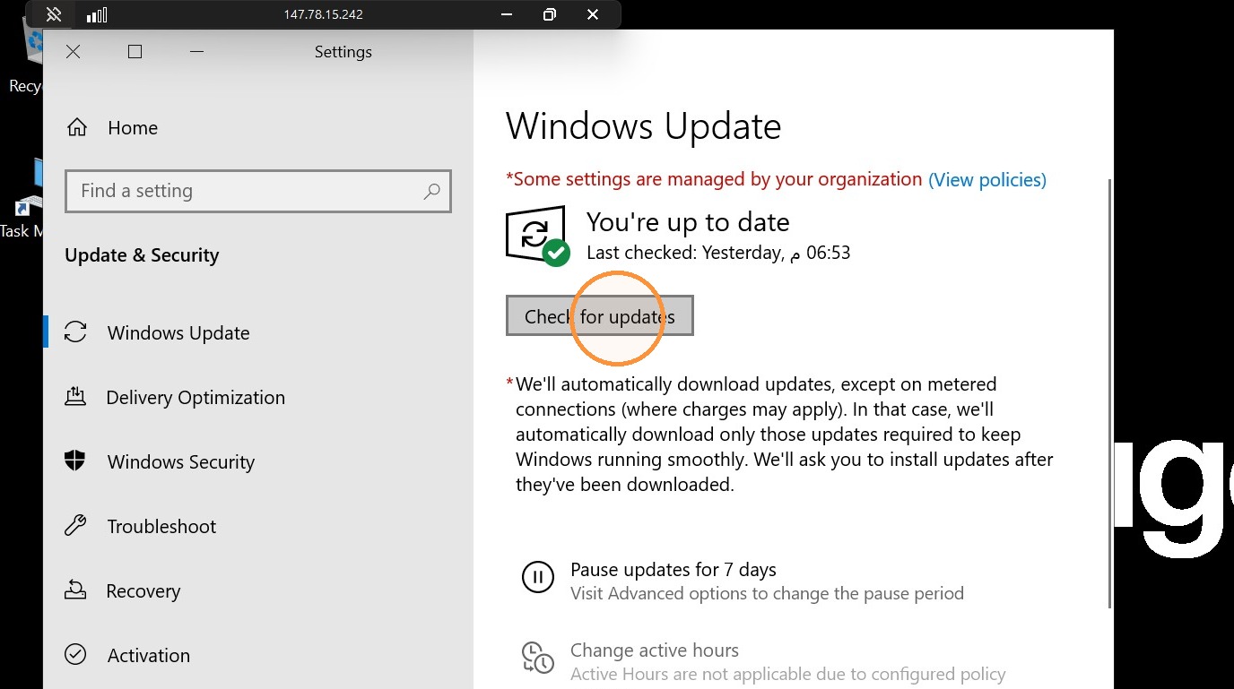The width and height of the screenshot is (1234, 689).
Task: Click the Home house icon
Action: click(x=77, y=127)
